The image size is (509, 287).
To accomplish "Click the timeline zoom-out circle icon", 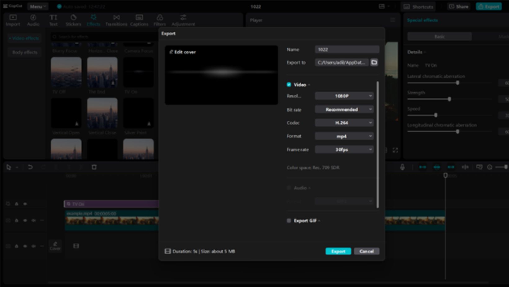I will [x=489, y=167].
